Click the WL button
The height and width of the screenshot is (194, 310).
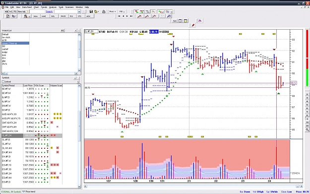click(11, 12)
